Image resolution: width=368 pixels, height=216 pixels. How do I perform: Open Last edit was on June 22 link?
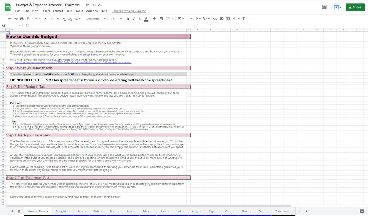coord(129,11)
